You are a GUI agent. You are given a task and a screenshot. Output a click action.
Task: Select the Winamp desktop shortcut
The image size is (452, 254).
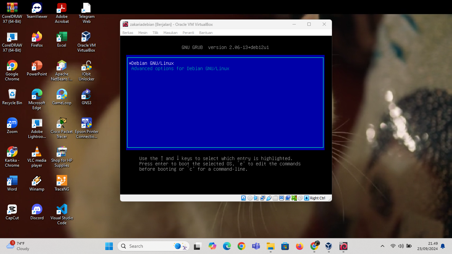pos(37,184)
